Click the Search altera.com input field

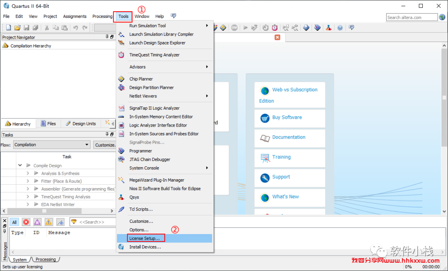click(412, 17)
